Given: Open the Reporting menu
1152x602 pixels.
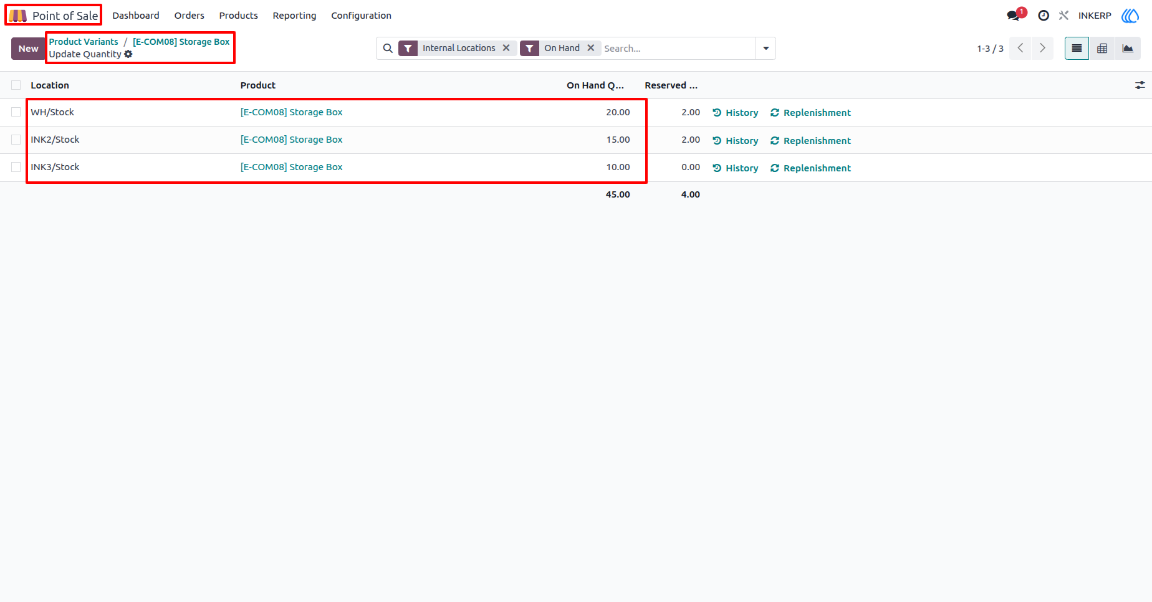Looking at the screenshot, I should click(x=294, y=16).
